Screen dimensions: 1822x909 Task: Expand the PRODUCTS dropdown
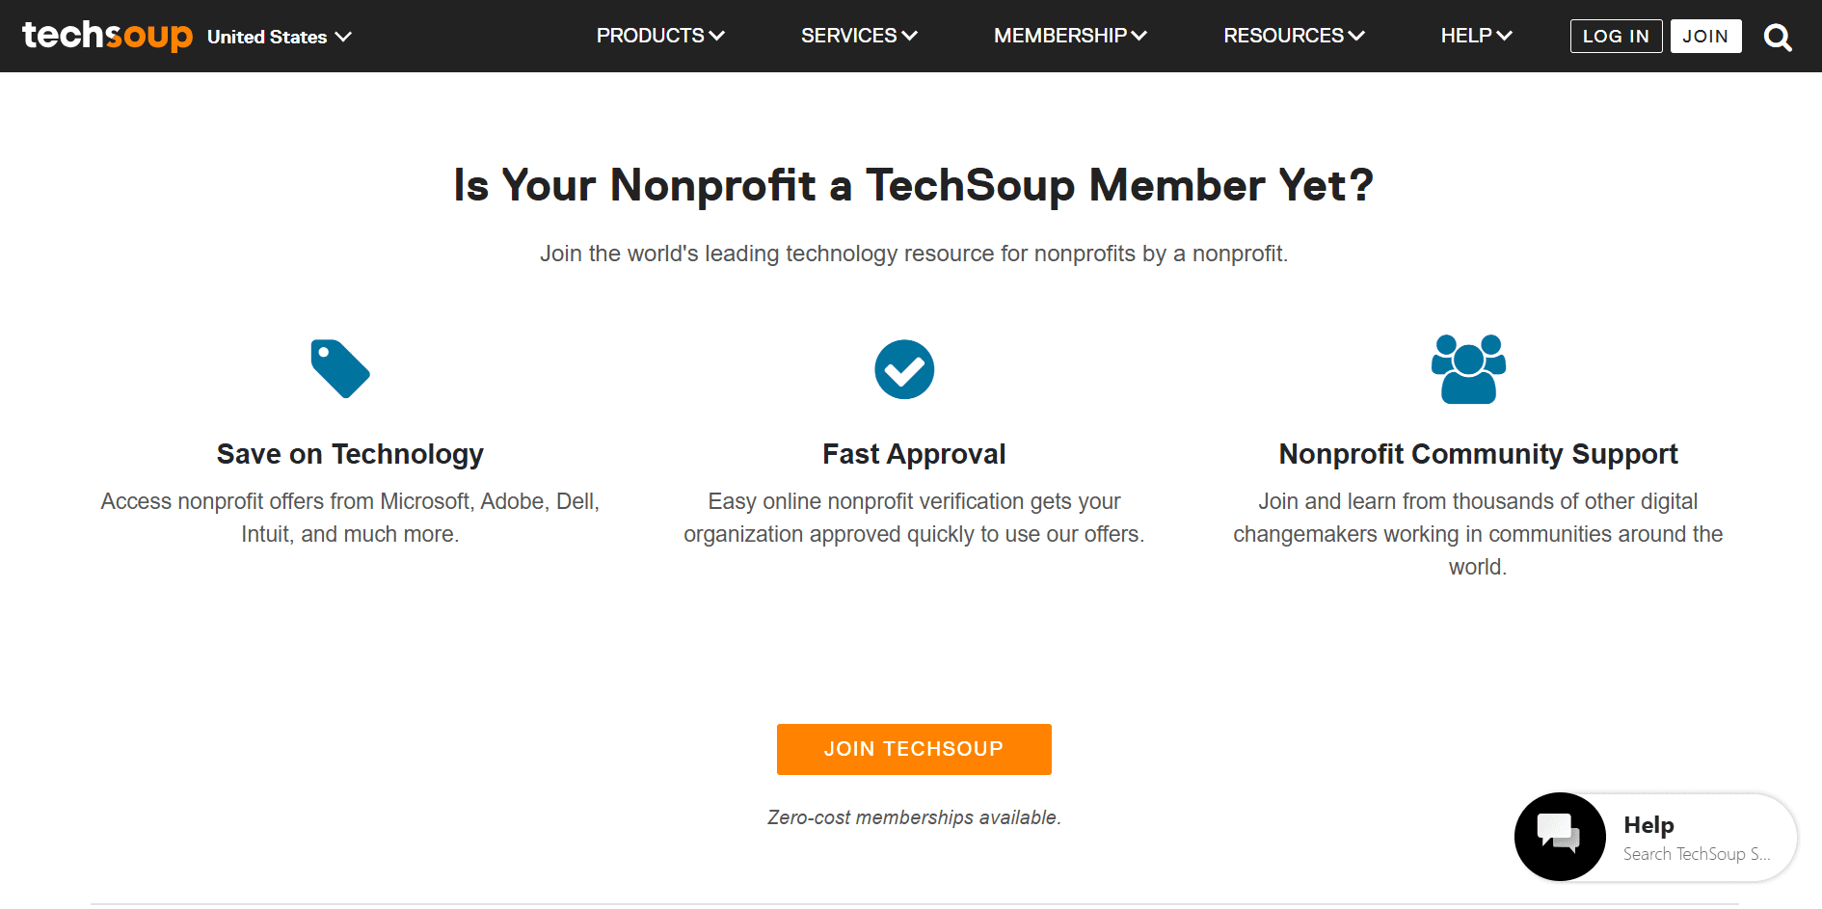(659, 36)
